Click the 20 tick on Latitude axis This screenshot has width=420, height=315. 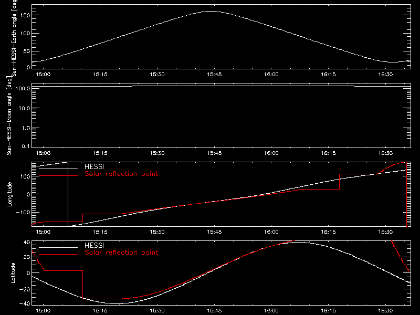click(27, 257)
